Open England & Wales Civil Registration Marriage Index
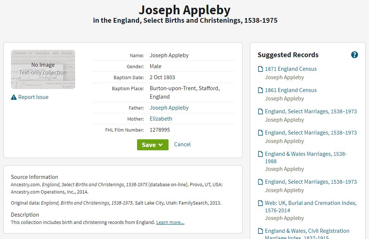 pos(307,234)
